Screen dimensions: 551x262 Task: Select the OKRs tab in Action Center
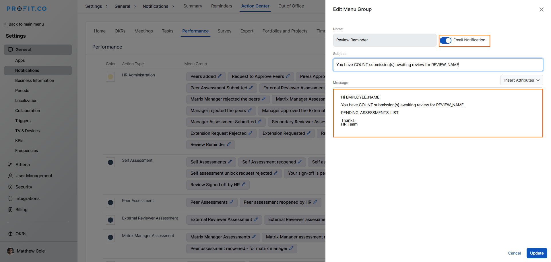[x=120, y=31]
